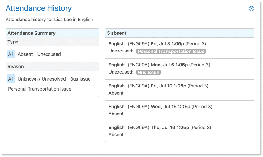This screenshot has height=157, width=263.
Task: Click the Type section heading
Action: 13,42
